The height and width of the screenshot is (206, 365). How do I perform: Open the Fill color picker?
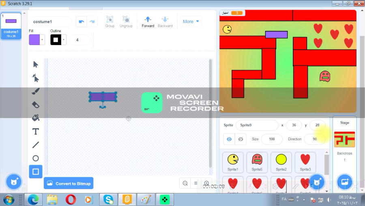pos(34,40)
